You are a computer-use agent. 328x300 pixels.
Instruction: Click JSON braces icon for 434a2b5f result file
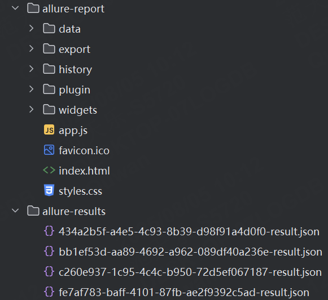point(49,231)
